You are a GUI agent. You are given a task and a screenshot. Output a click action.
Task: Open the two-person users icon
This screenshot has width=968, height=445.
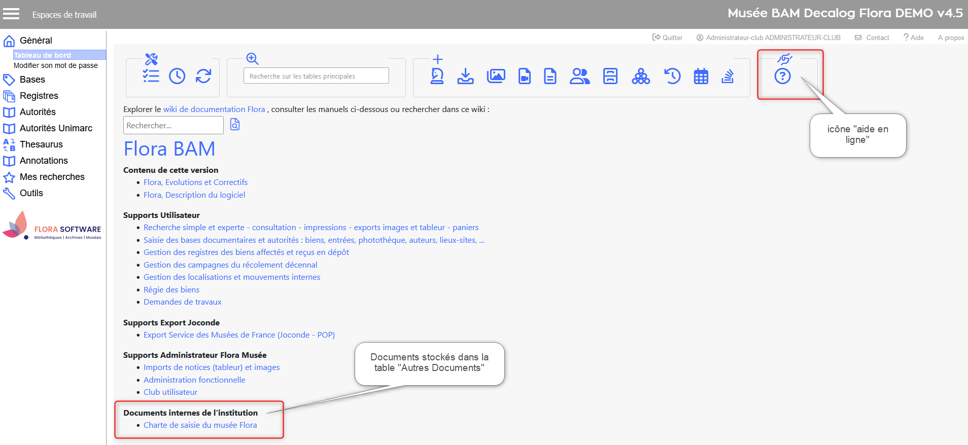tap(579, 76)
